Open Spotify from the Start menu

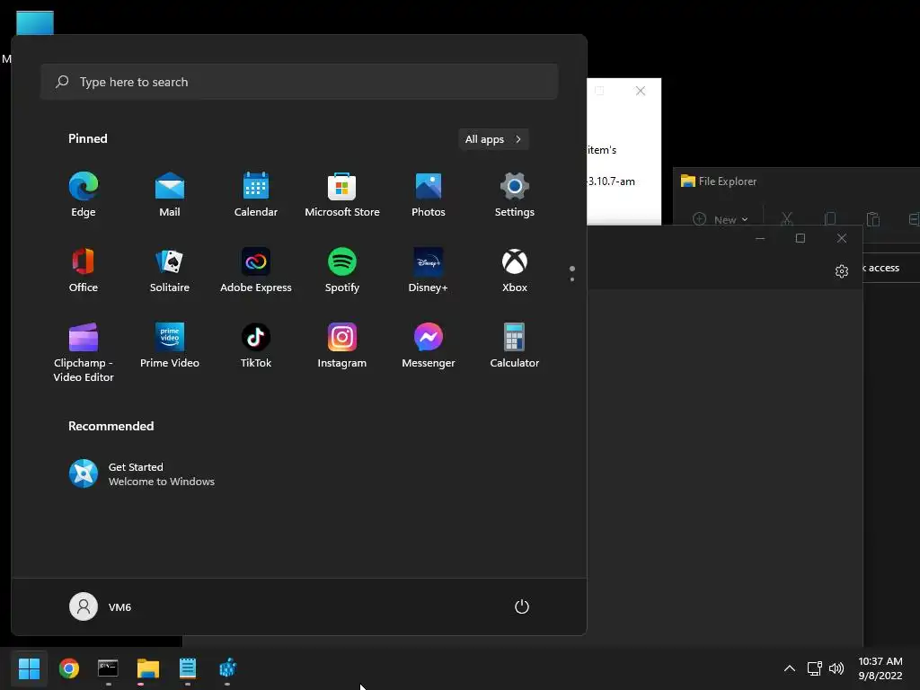pyautogui.click(x=342, y=270)
